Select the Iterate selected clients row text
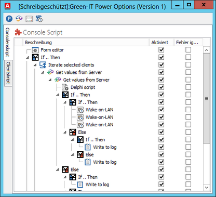This screenshot has height=197, width=216. pyautogui.click(x=71, y=65)
